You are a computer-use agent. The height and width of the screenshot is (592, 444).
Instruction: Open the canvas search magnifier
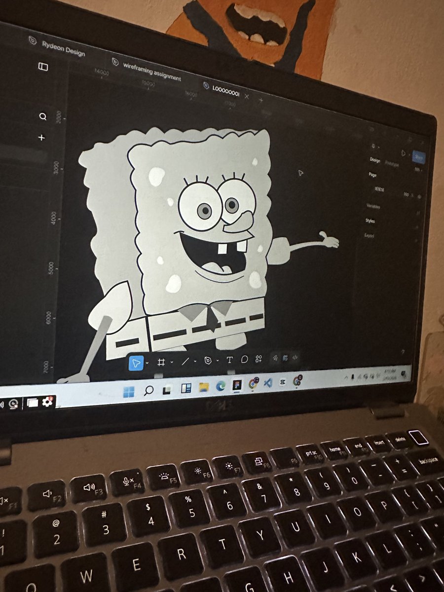[43, 117]
